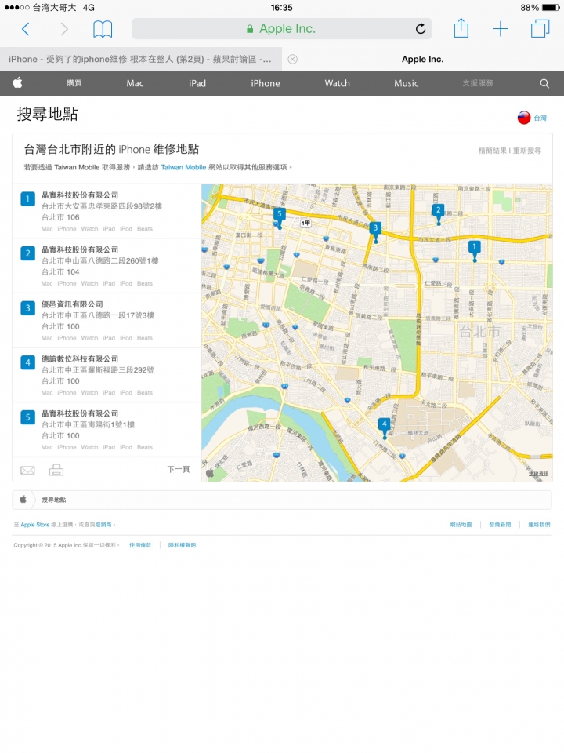Email results with envelope icon

[x=28, y=470]
